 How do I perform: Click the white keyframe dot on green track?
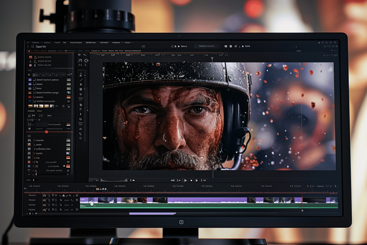tap(92, 204)
